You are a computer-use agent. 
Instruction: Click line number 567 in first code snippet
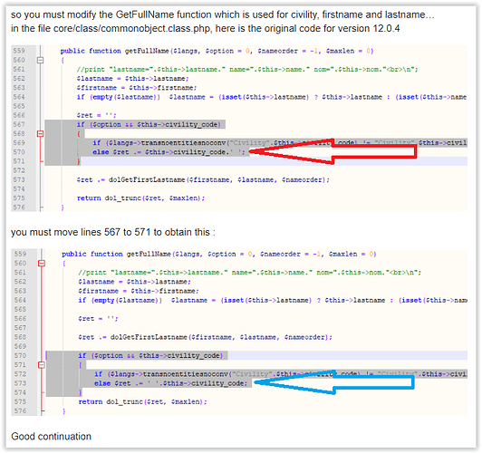pos(19,124)
